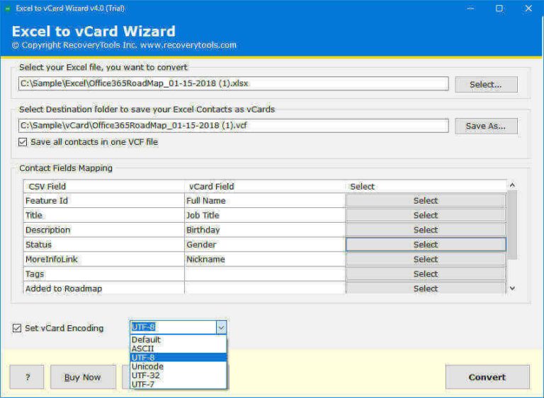Collapse the vCard encoding dropdown arrow
Screen dimensions: 544x398
221,328
